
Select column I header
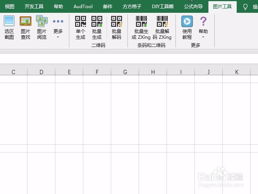click(x=181, y=72)
